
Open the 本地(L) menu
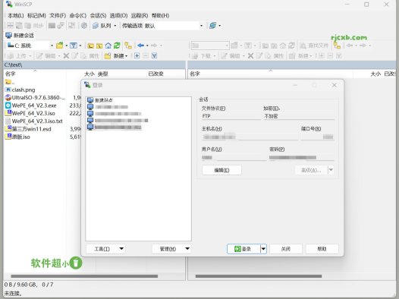(15, 15)
